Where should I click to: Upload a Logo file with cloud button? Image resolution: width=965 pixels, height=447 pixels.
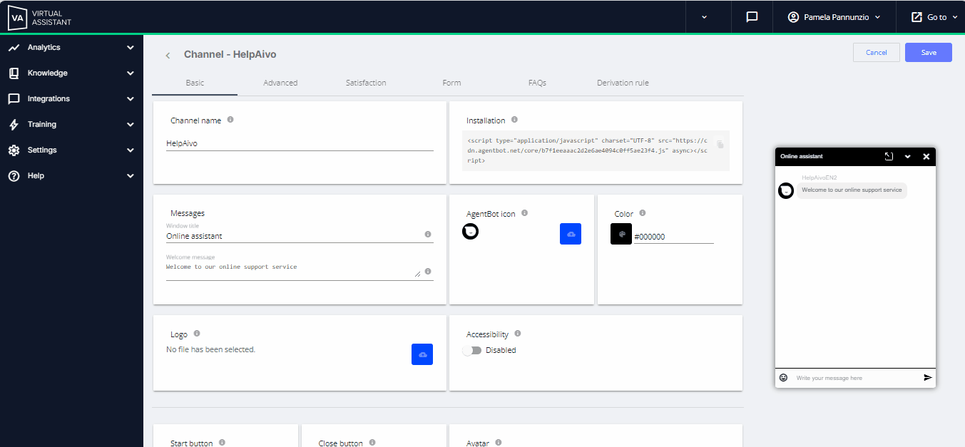pos(422,354)
